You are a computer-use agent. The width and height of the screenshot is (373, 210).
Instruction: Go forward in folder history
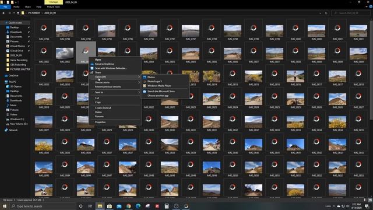pyautogui.click(x=9, y=13)
